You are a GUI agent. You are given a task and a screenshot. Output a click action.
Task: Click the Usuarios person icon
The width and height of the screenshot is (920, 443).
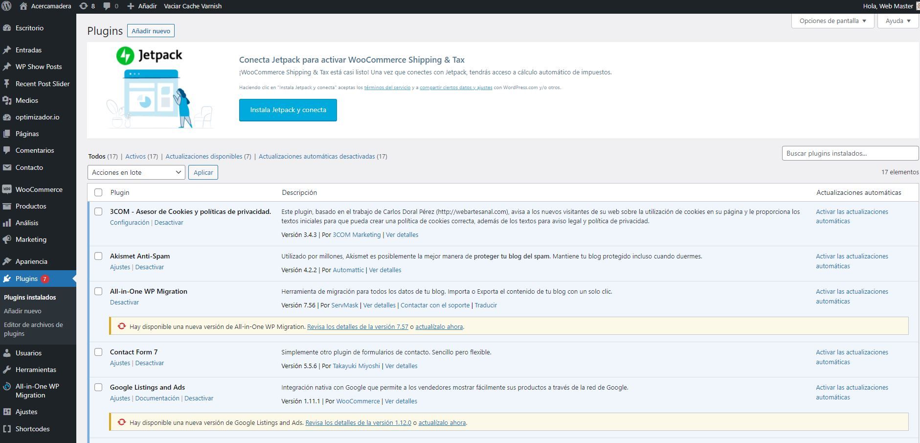pos(7,353)
